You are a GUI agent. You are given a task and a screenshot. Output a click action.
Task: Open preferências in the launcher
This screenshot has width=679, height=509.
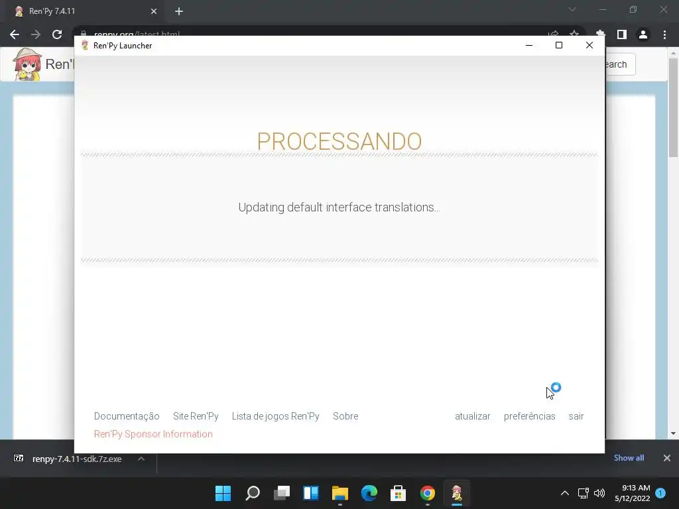point(529,416)
